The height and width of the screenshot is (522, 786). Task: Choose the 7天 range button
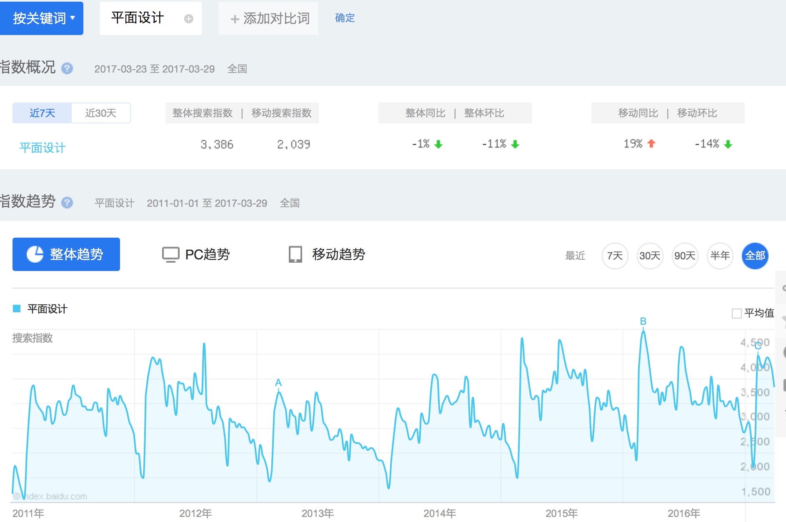tap(615, 256)
